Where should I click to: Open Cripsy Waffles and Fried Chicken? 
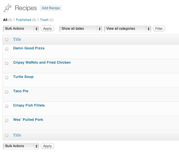pos(42,63)
